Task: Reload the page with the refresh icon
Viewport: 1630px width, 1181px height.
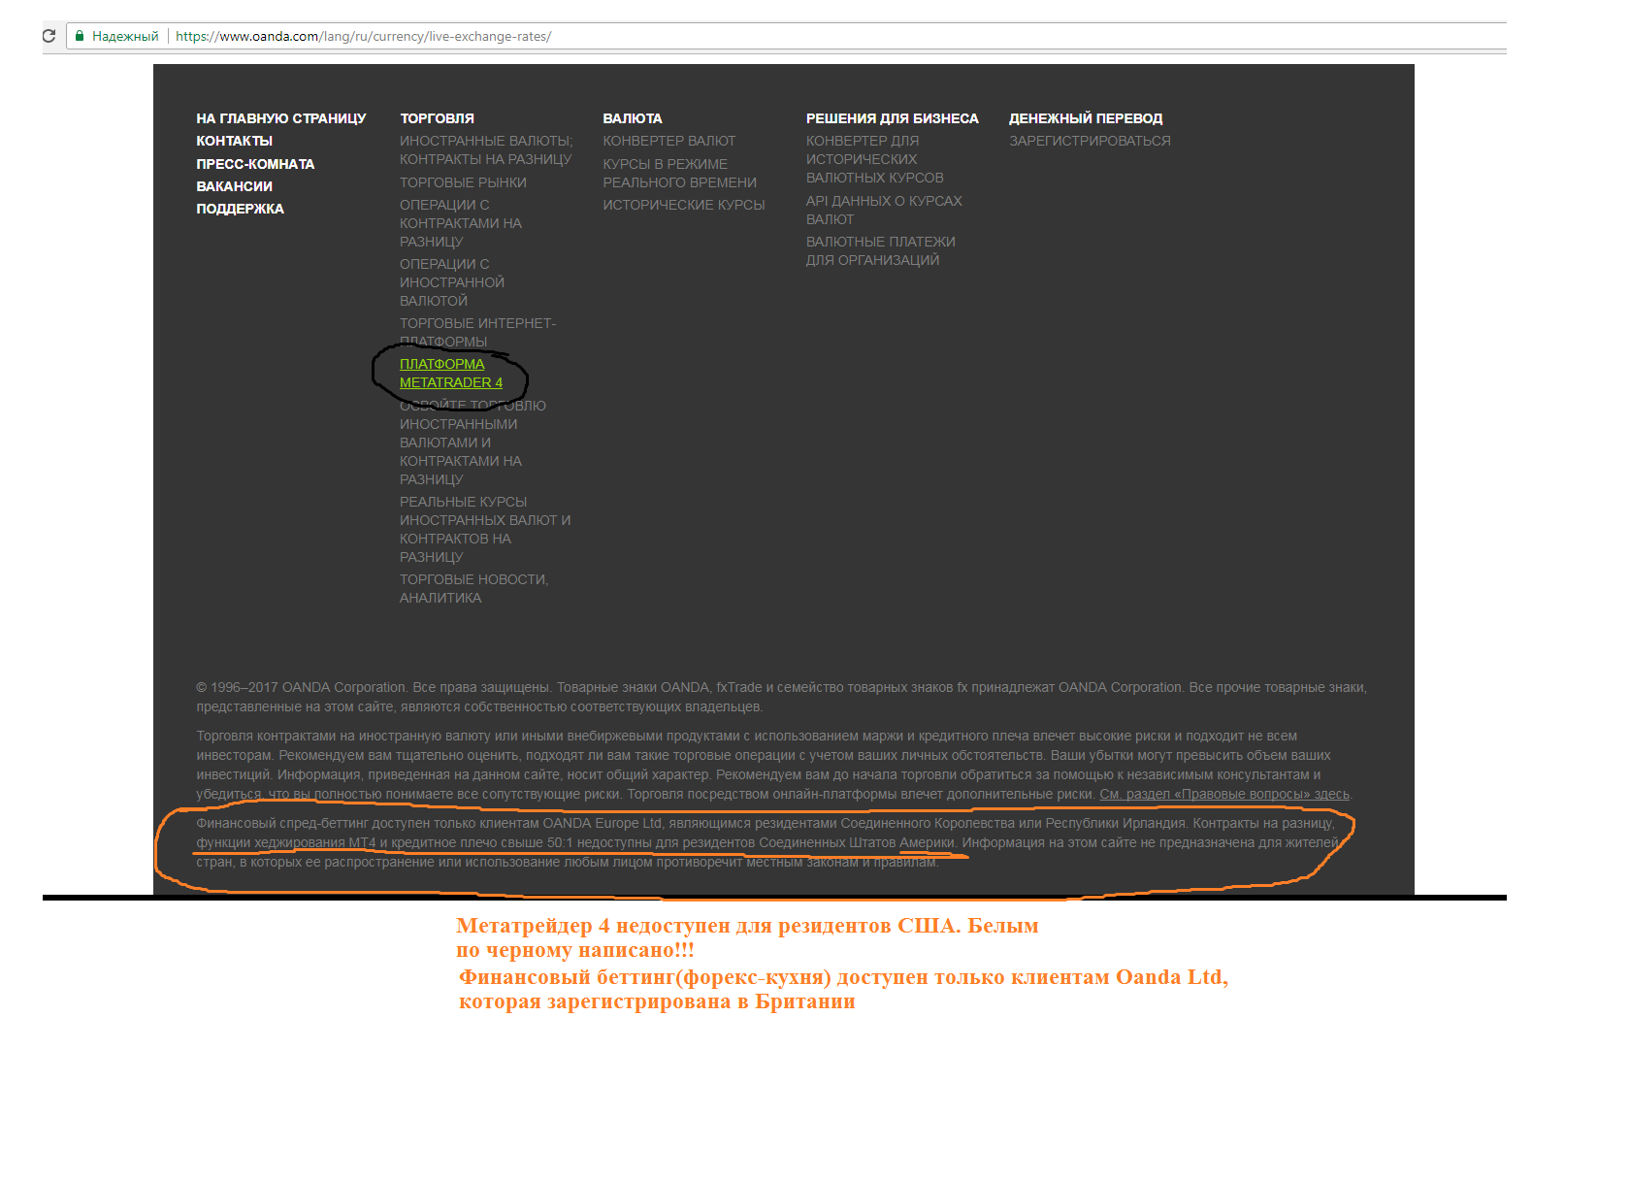Action: pyautogui.click(x=49, y=36)
